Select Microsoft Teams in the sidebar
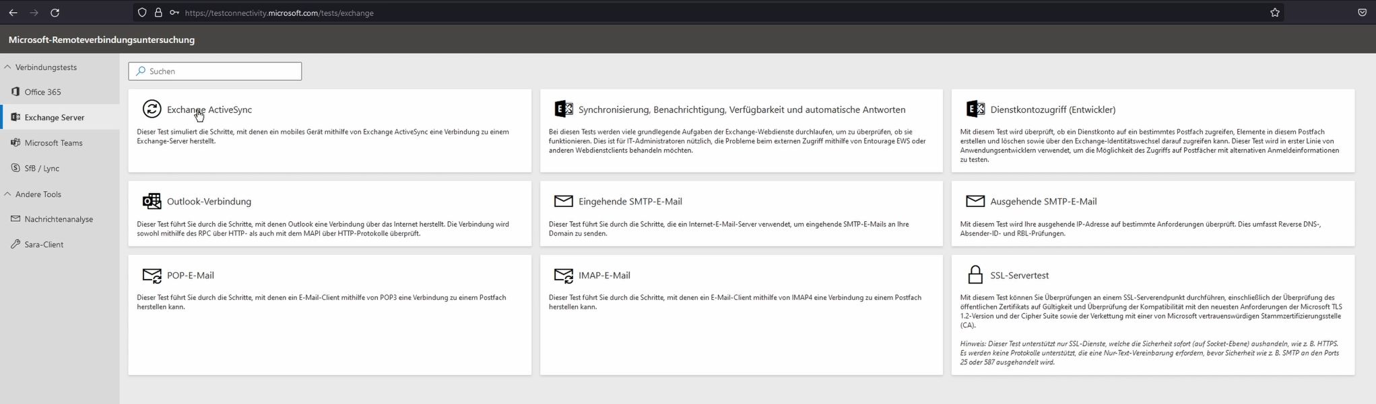The height and width of the screenshot is (404, 1376). tap(60, 143)
